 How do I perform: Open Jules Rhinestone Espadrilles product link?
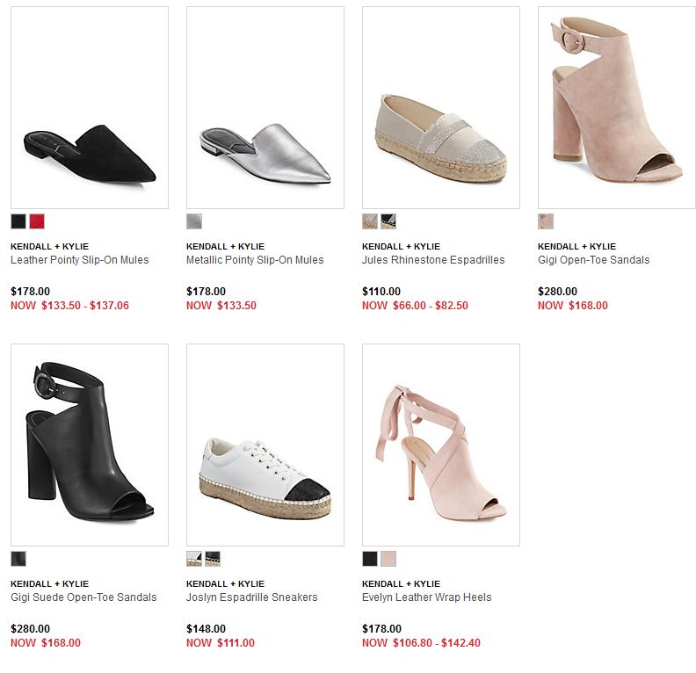pyautogui.click(x=433, y=260)
